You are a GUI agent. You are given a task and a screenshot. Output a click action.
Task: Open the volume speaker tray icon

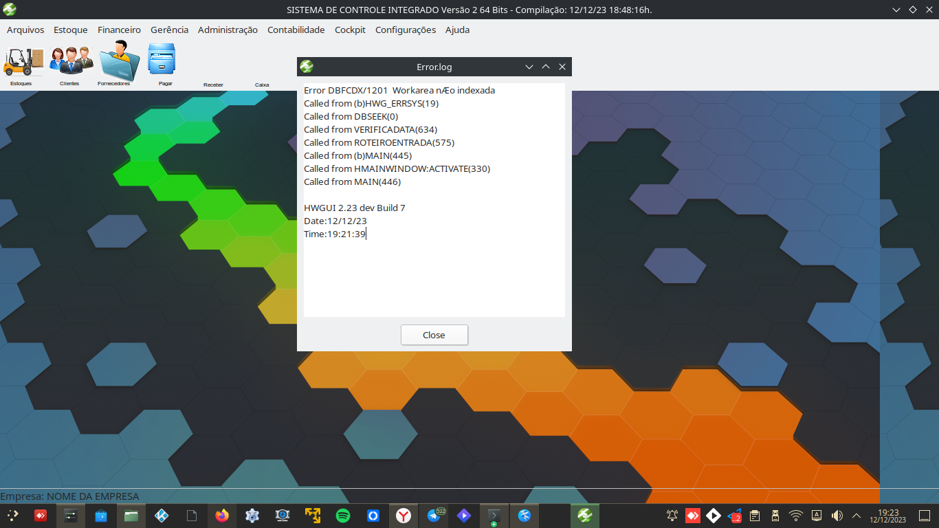pos(837,515)
